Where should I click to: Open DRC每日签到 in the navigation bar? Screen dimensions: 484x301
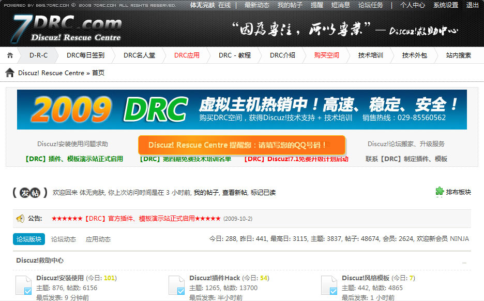85,55
